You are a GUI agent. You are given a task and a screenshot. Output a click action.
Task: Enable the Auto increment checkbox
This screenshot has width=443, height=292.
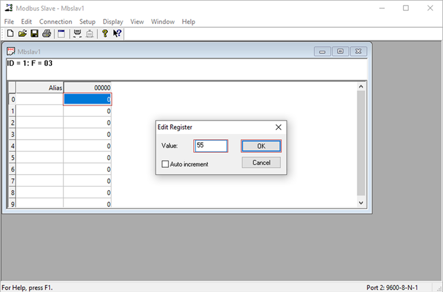coord(165,164)
